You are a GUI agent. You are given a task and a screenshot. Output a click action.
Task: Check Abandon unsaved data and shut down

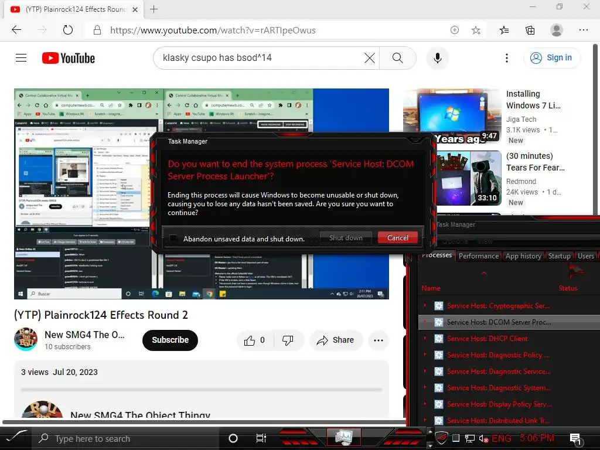coord(173,238)
